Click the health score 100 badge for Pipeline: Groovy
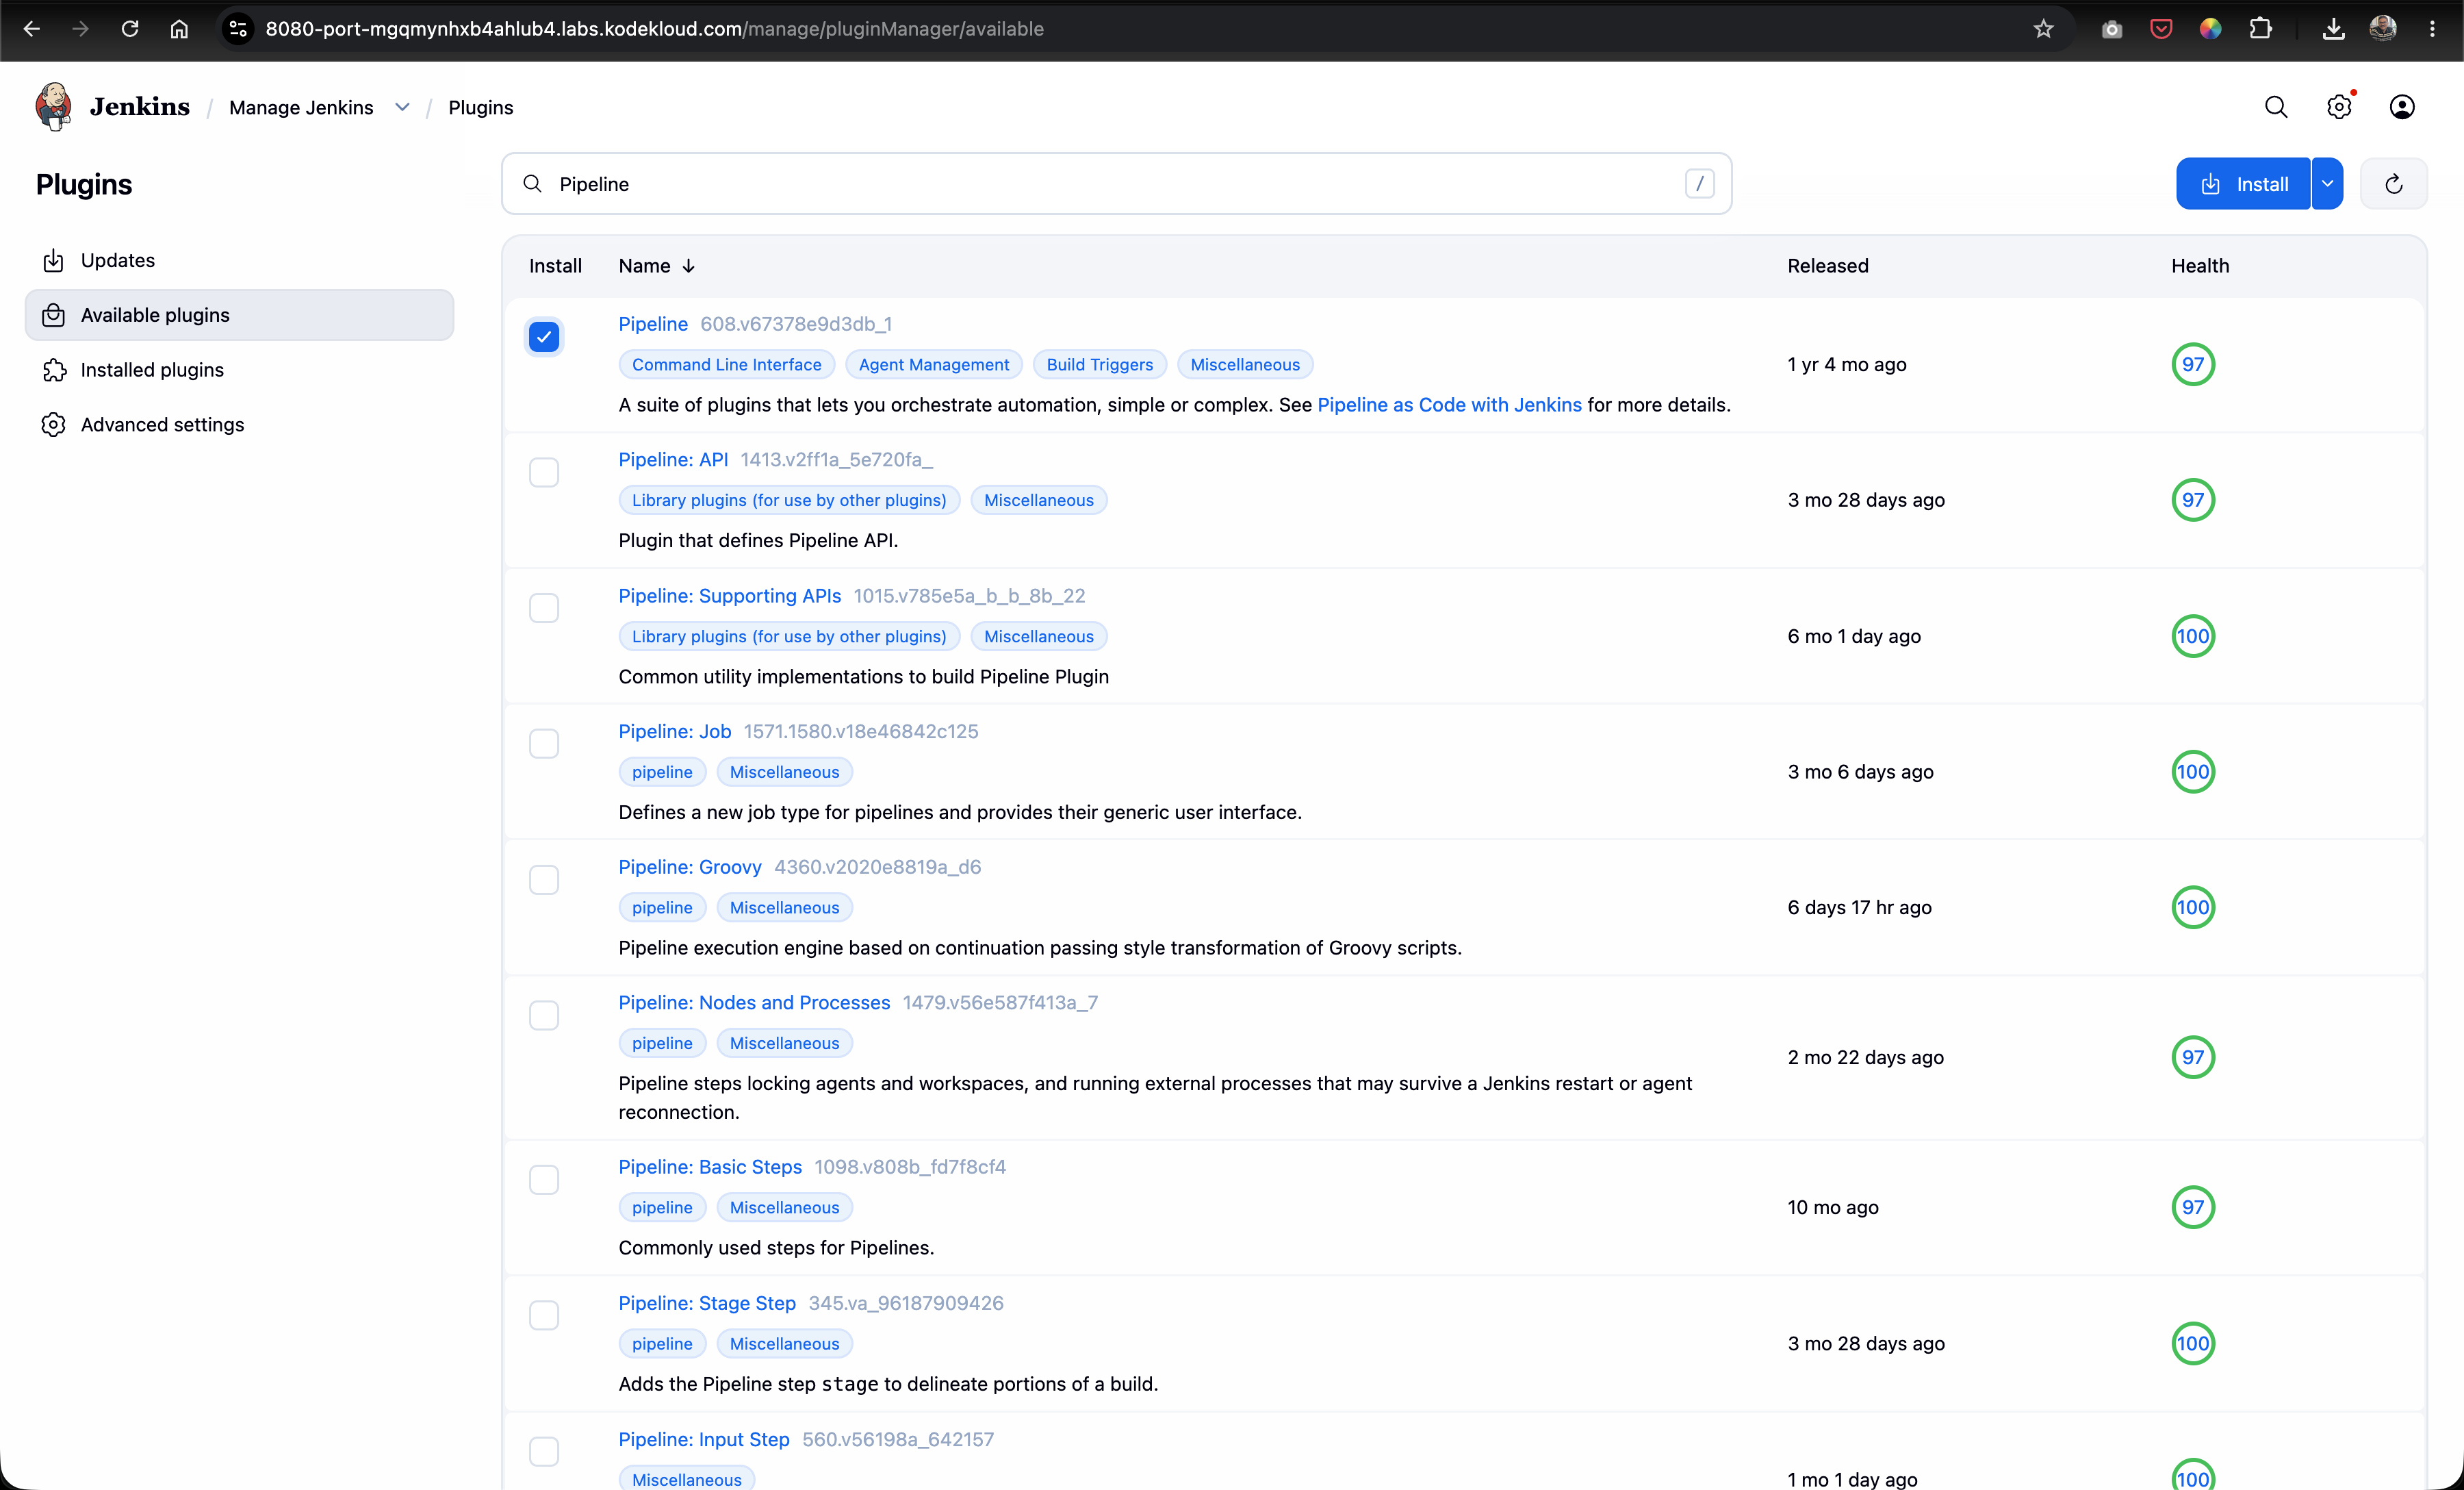This screenshot has height=1490, width=2464. pos(2192,907)
